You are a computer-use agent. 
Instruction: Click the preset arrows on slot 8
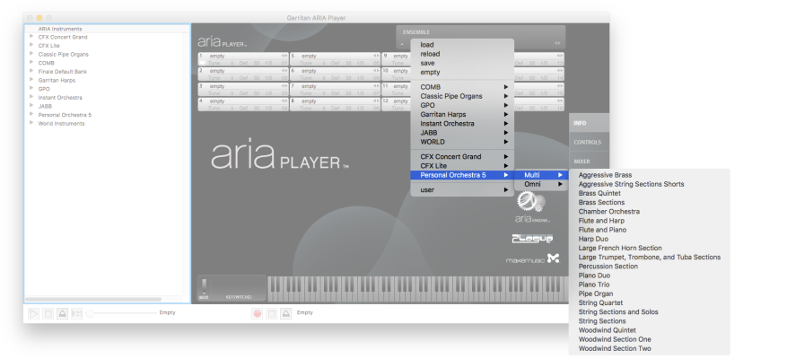376,101
